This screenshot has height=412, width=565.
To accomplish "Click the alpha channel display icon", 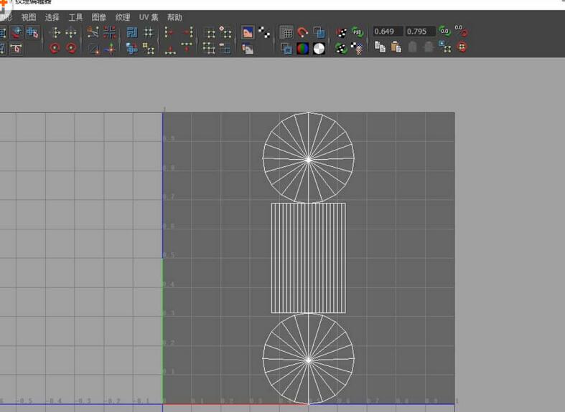I will tap(319, 49).
